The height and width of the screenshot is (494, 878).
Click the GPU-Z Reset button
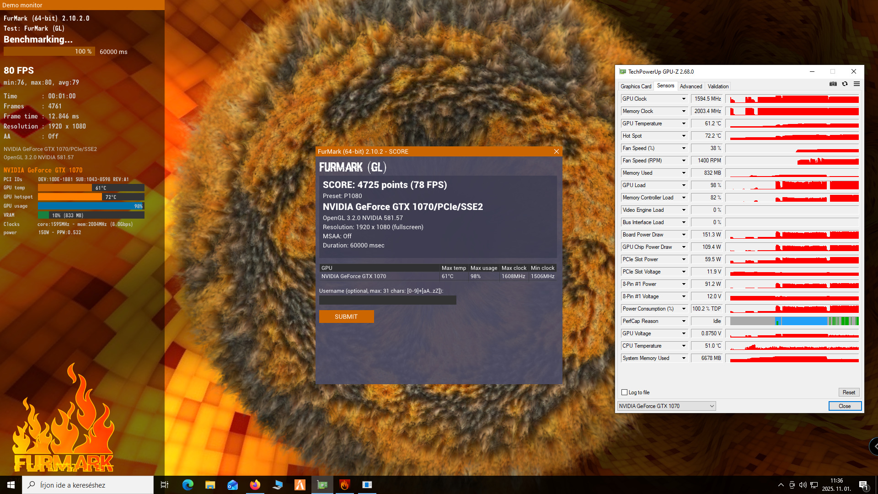click(x=849, y=392)
